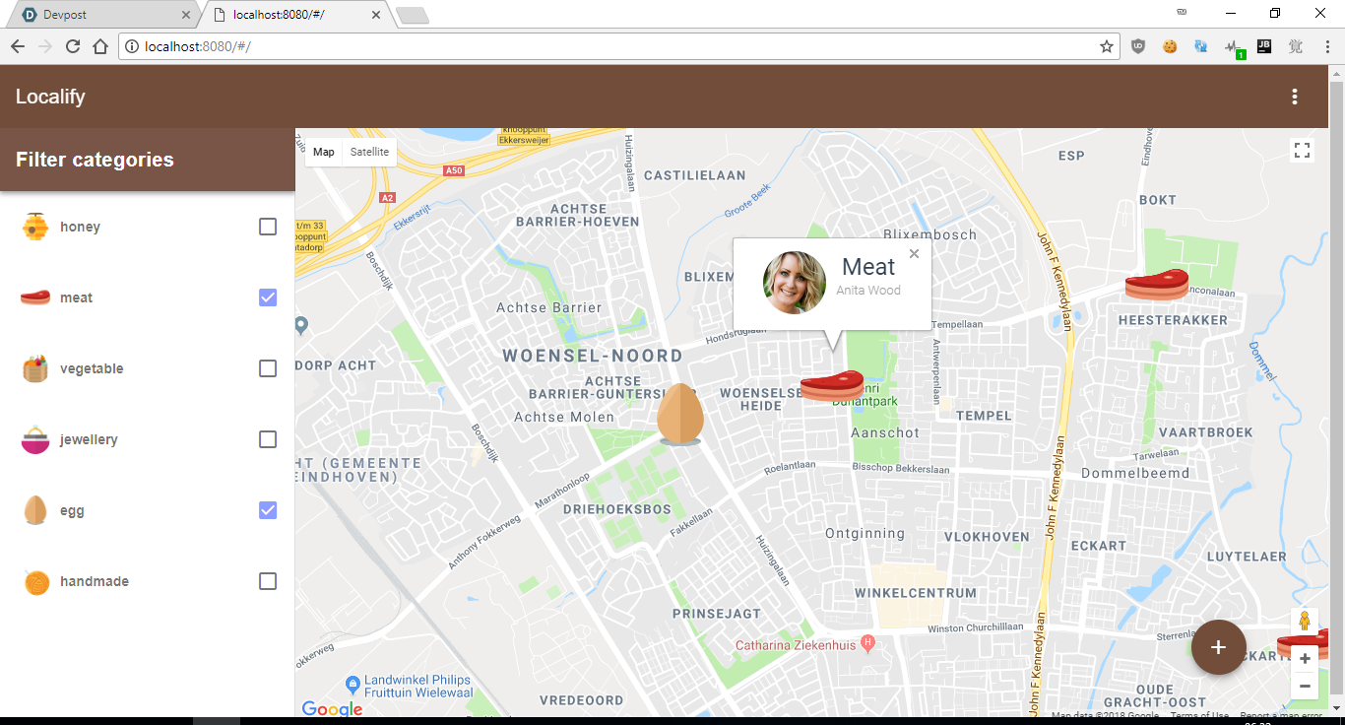The width and height of the screenshot is (1345, 725).
Task: Bookmark this page with star icon
Action: click(1106, 46)
